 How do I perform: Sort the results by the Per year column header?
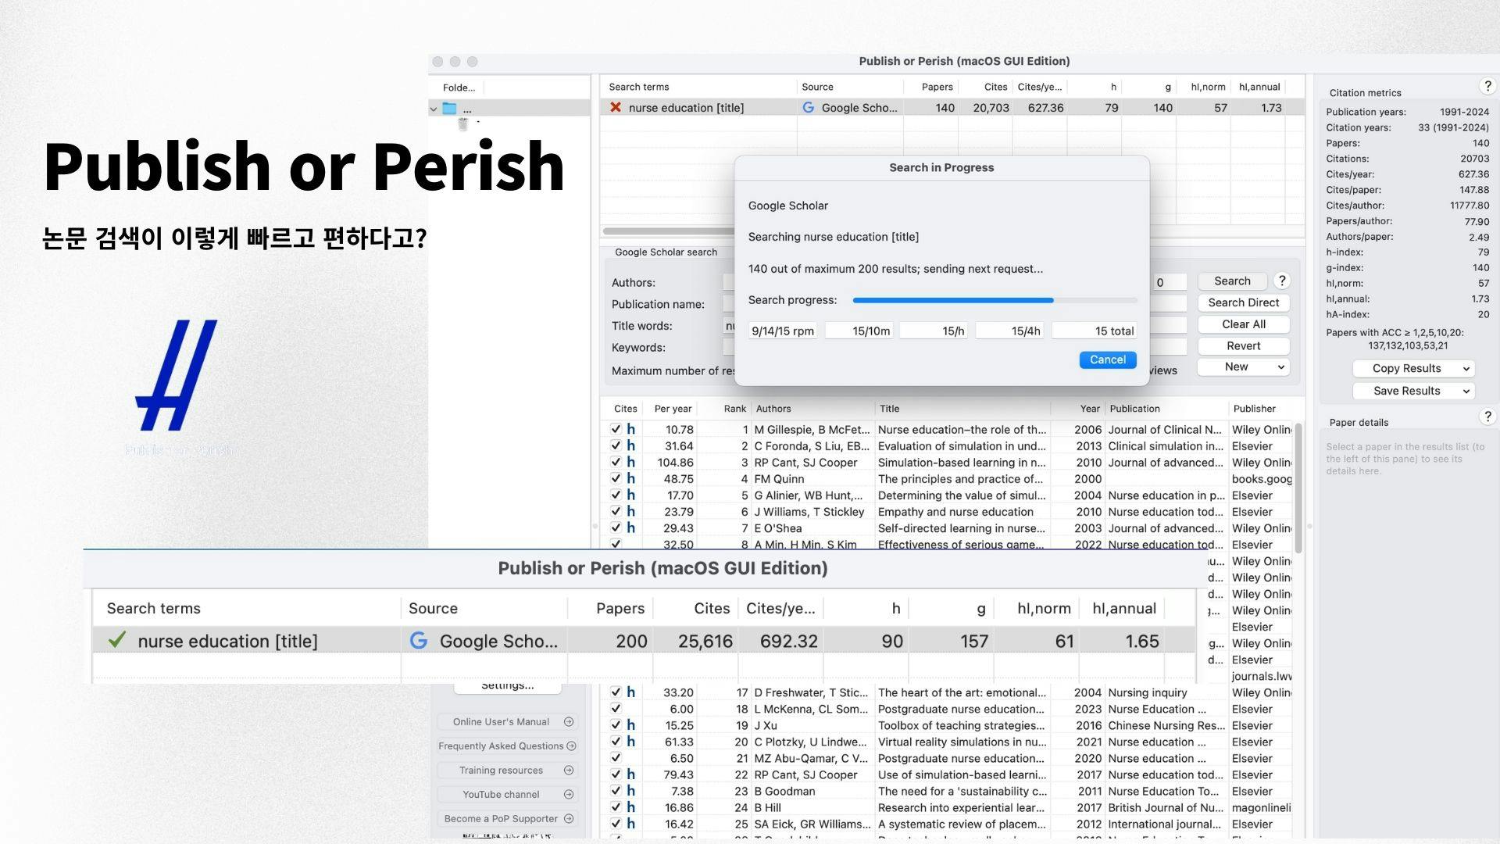coord(673,409)
